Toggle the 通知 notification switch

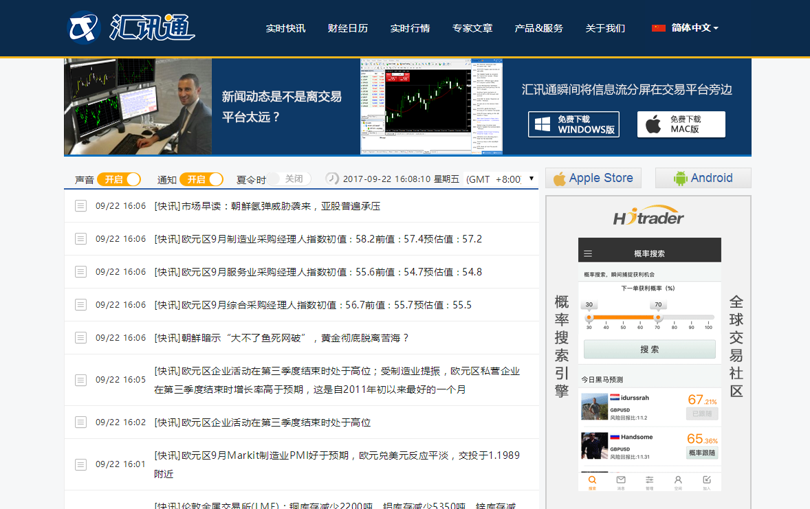pos(201,179)
